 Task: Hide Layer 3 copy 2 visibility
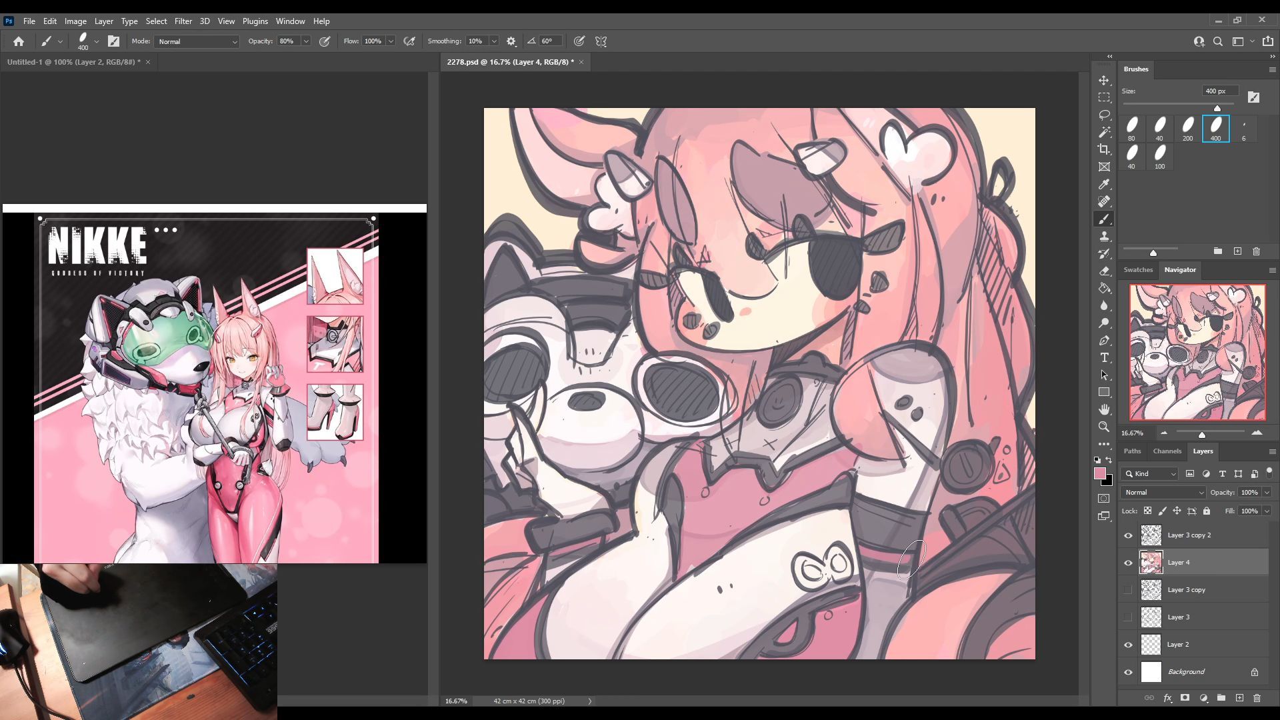[1128, 535]
